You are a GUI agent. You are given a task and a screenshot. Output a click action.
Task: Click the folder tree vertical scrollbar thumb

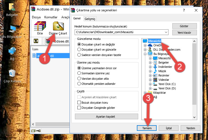(x=194, y=74)
